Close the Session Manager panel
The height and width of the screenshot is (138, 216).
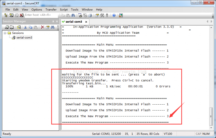(x=57, y=22)
